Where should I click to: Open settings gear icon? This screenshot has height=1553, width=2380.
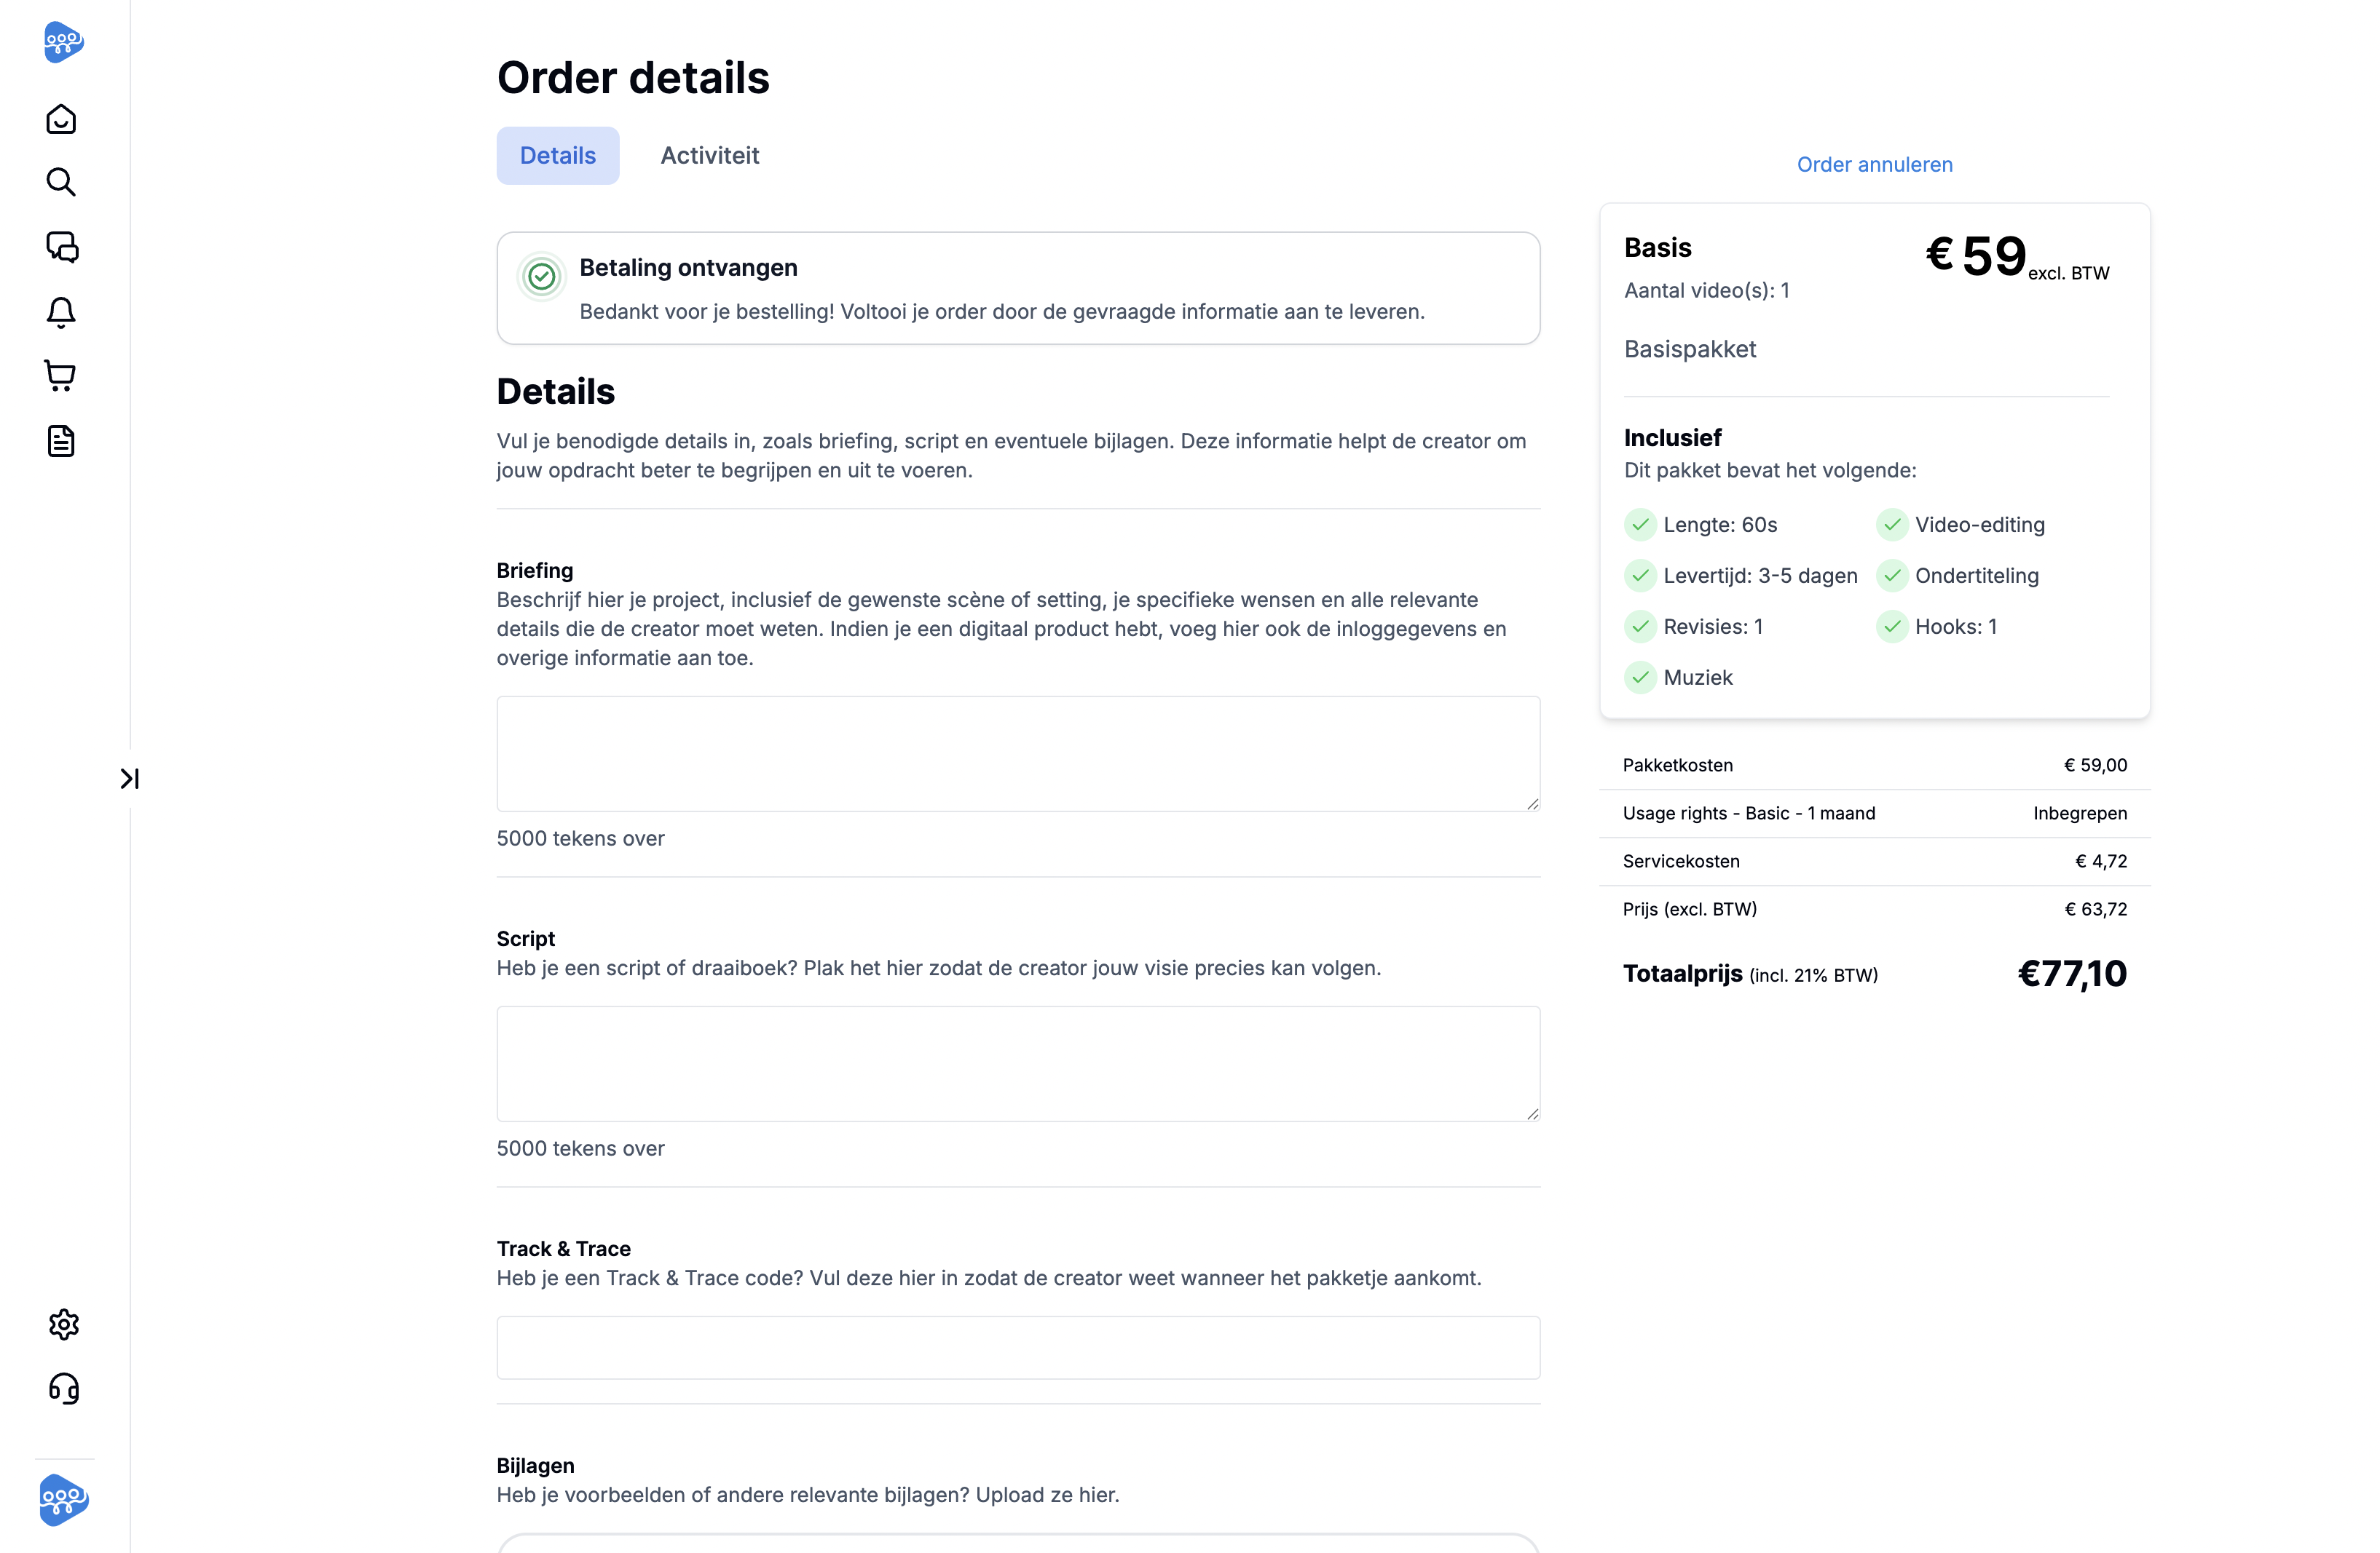click(x=63, y=1324)
